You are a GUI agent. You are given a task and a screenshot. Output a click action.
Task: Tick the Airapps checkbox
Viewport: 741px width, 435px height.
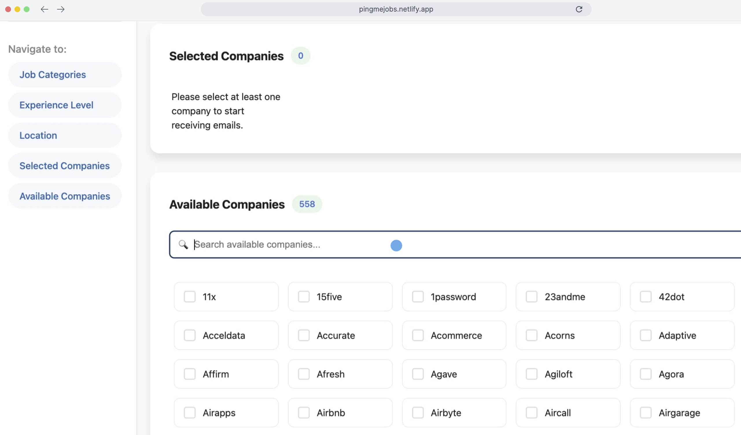coord(190,413)
